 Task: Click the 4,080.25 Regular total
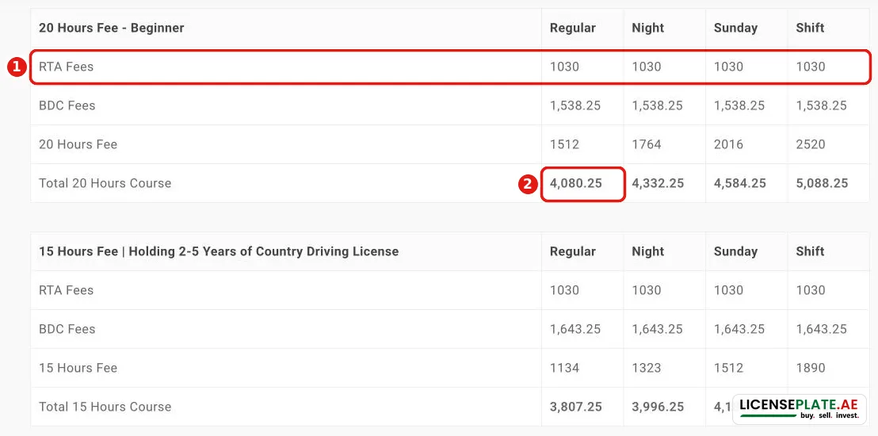[x=576, y=183]
